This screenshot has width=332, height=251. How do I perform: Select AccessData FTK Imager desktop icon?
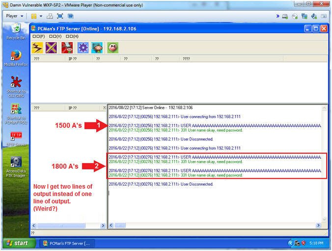click(16, 167)
